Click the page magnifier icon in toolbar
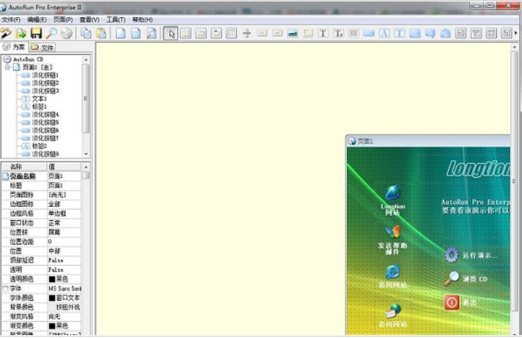The image size is (522, 338). 152,33
